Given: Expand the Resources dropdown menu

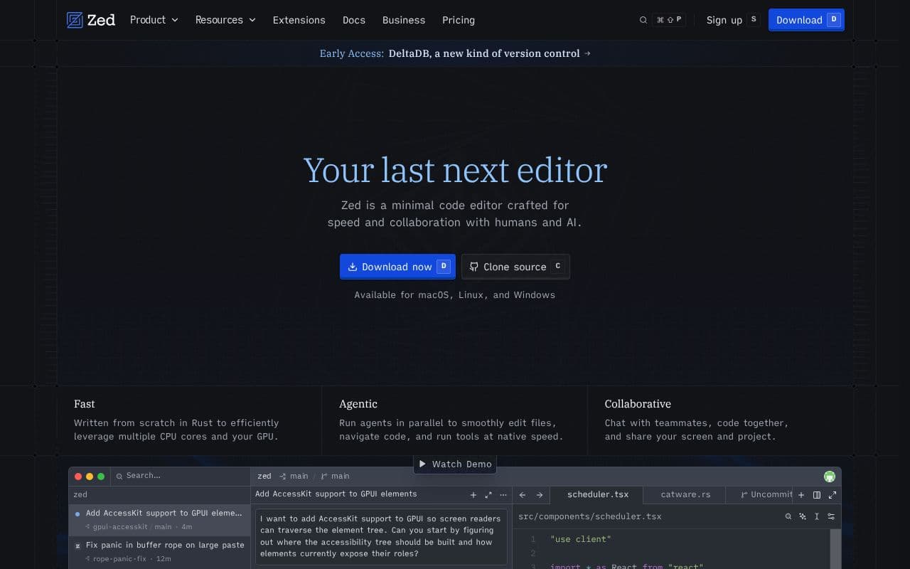Looking at the screenshot, I should click(225, 20).
